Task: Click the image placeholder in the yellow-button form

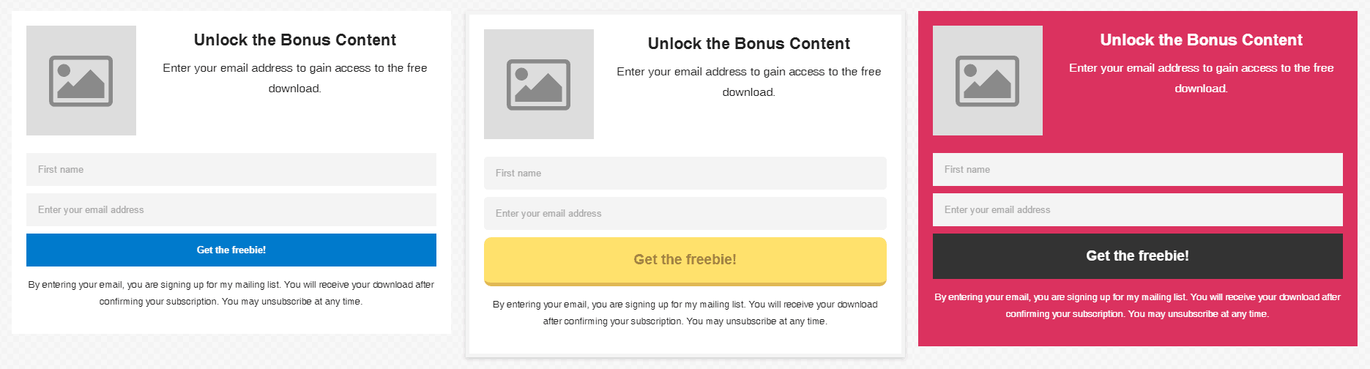Action: point(539,84)
